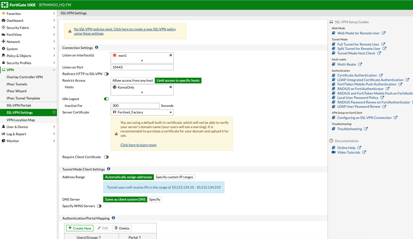Open the Server Certificate dropdown
This screenshot has height=239, width=413.
142,112
